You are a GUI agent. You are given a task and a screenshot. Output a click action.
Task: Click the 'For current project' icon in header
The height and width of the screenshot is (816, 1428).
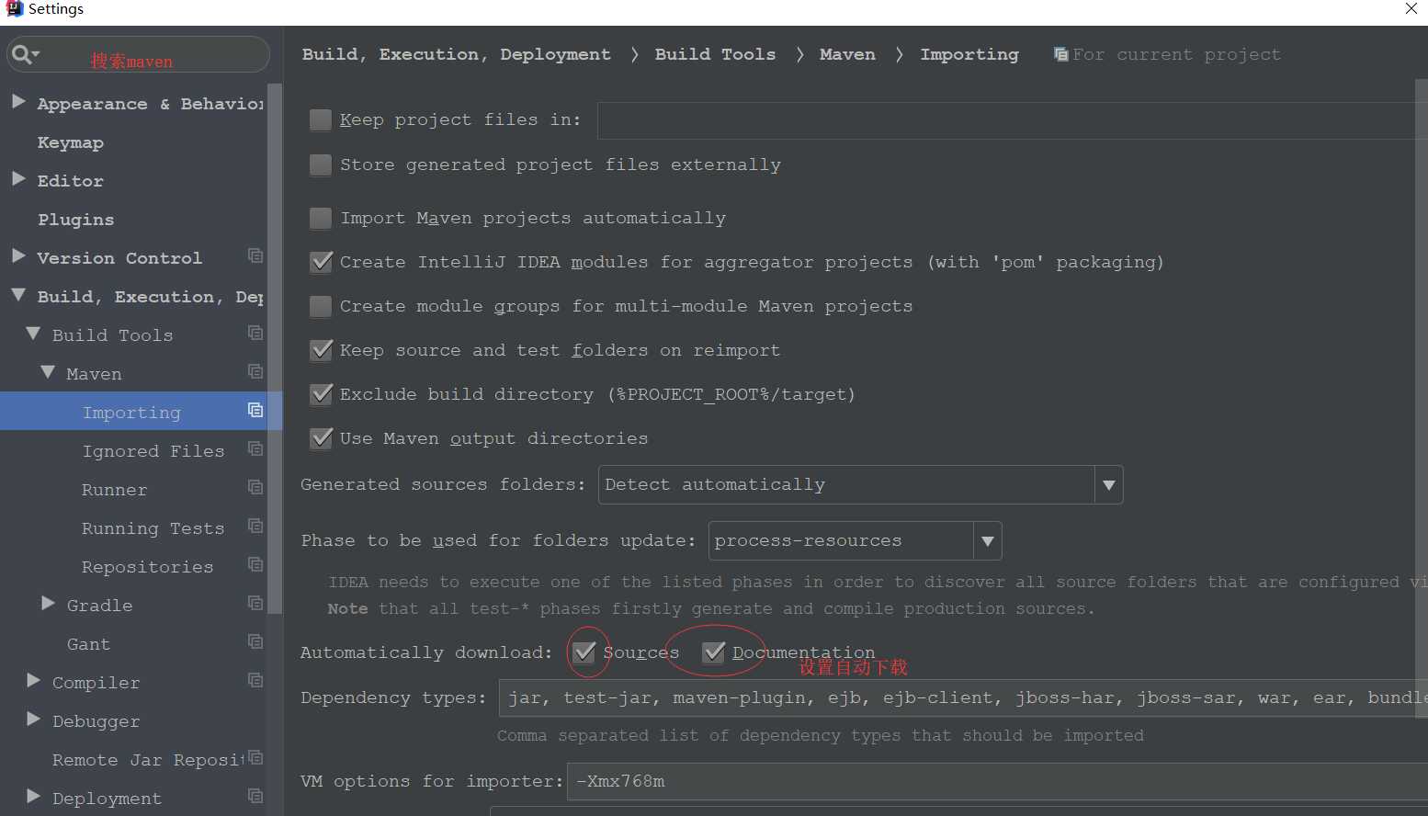(x=1060, y=54)
